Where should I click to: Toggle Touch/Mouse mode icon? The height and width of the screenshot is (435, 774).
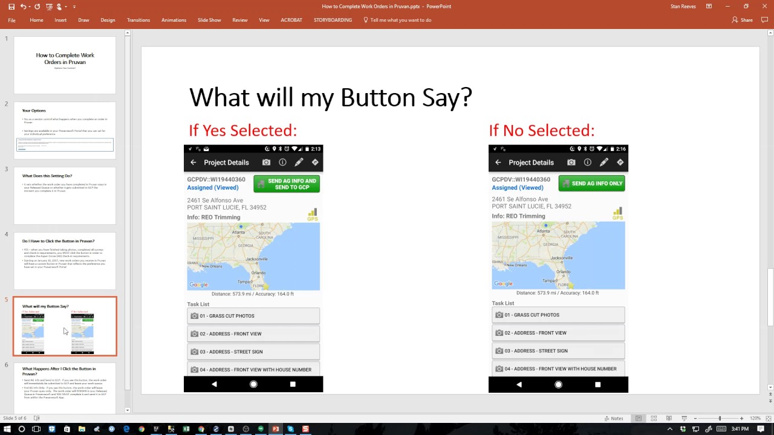coord(59,7)
